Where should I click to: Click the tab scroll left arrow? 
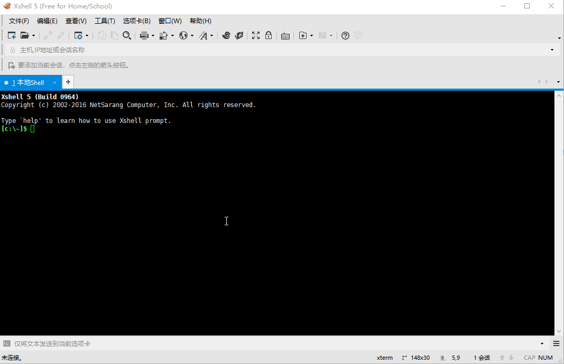(x=539, y=81)
